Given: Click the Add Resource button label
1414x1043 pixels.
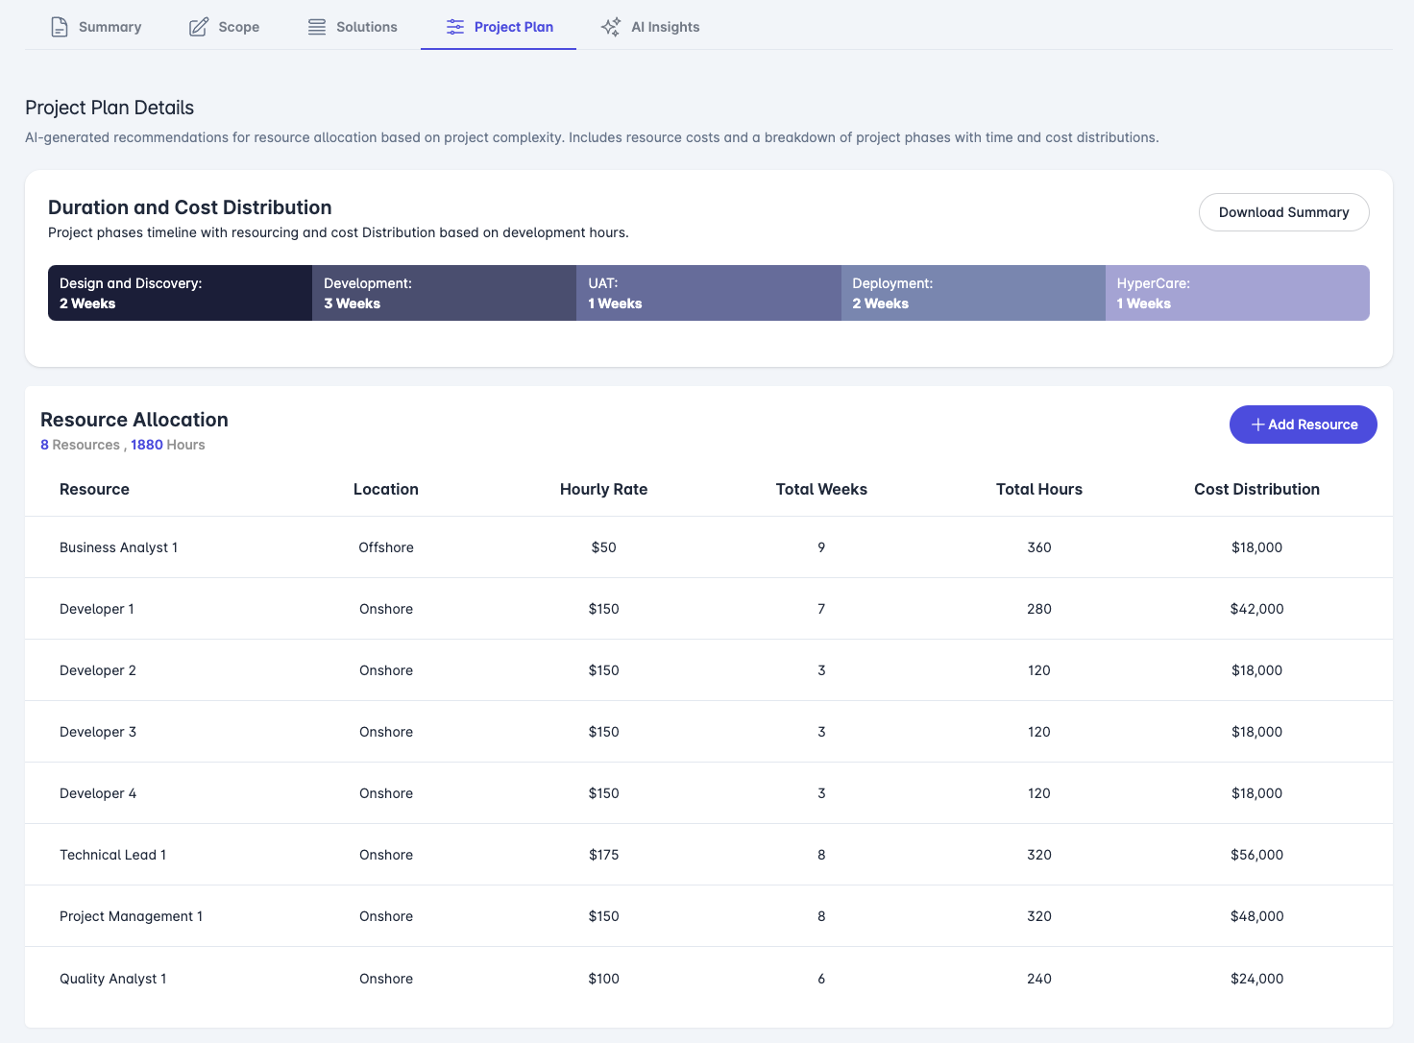Looking at the screenshot, I should click(x=1312, y=424).
